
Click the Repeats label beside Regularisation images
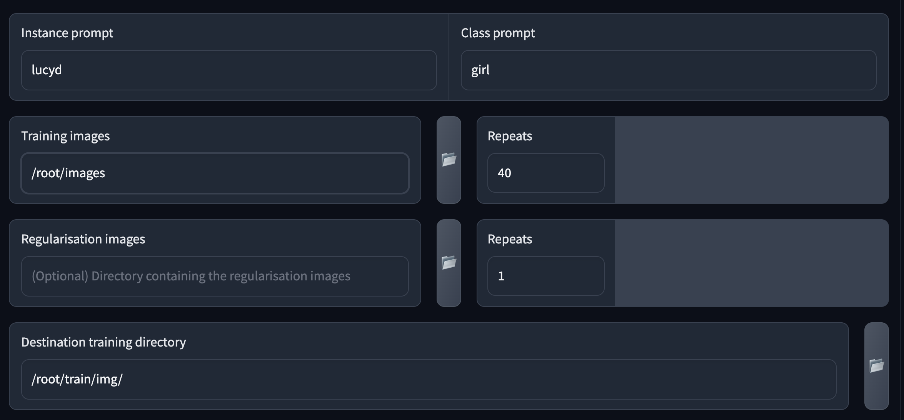[x=510, y=239]
